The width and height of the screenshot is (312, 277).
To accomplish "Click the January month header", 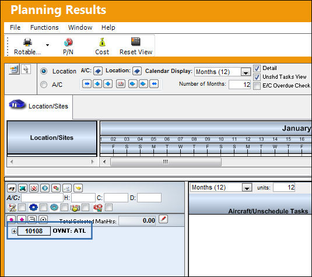I will 296,128.
